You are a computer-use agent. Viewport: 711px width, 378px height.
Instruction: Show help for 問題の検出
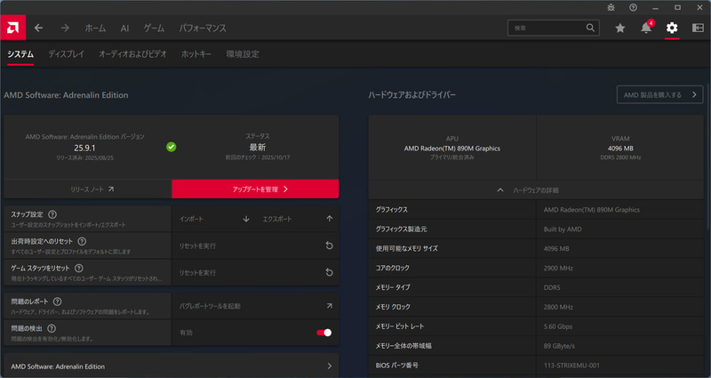coord(52,328)
